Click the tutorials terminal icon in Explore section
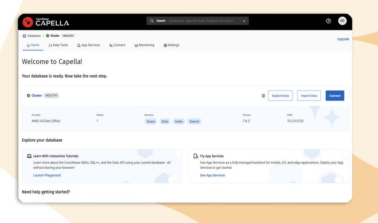 [x=29, y=156]
